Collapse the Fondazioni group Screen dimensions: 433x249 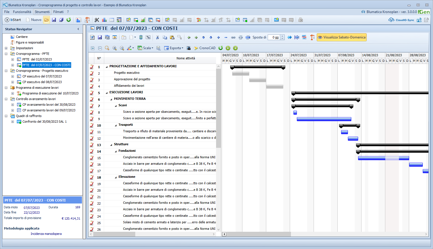point(116,151)
